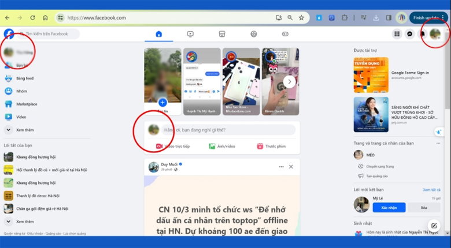Go back in the browser
The width and height of the screenshot is (451, 248).
pos(7,18)
